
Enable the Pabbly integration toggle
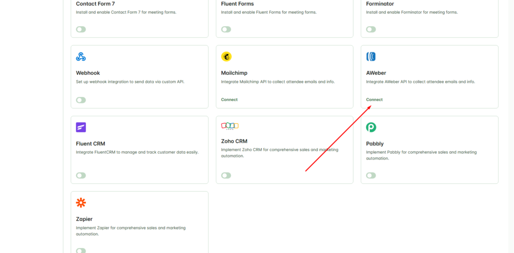(371, 175)
